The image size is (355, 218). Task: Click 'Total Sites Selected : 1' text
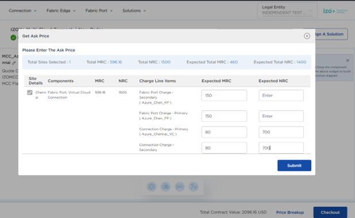pyautogui.click(x=49, y=62)
